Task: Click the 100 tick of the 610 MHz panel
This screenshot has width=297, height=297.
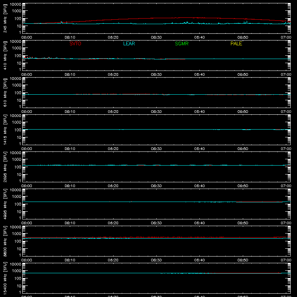Action: pyautogui.click(x=18, y=93)
